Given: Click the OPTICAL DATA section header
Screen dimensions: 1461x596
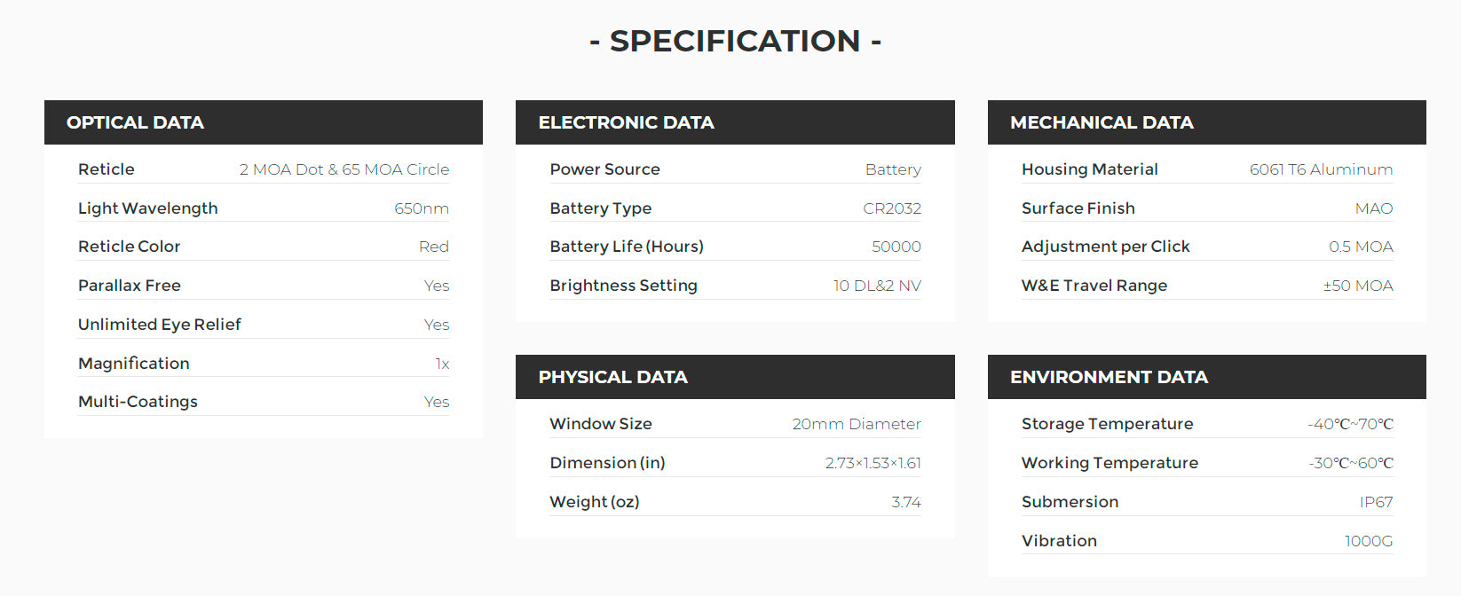Looking at the screenshot, I should point(135,122).
